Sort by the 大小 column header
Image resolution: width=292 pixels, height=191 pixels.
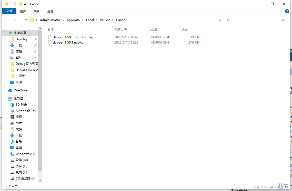click(x=185, y=29)
